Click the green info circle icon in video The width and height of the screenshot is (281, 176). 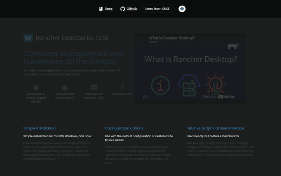click(160, 86)
